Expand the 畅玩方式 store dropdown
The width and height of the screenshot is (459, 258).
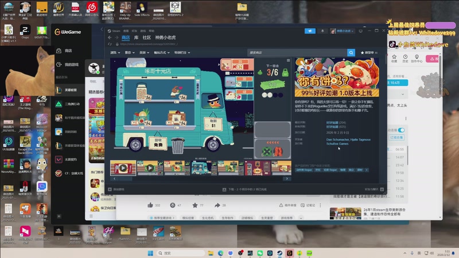point(162,53)
